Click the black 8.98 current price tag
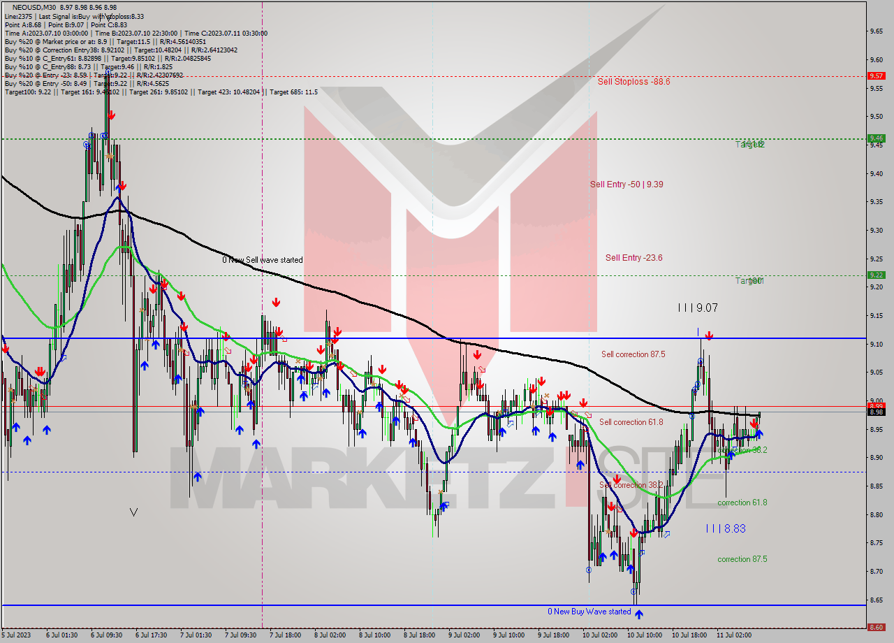894x643 pixels. (x=876, y=412)
